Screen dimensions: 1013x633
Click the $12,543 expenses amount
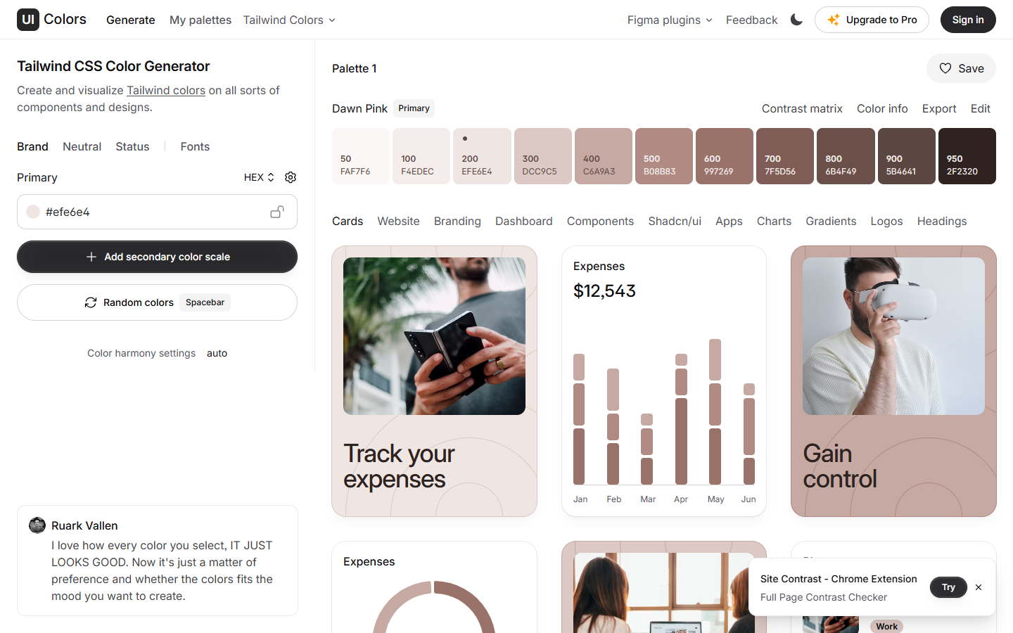tap(604, 290)
